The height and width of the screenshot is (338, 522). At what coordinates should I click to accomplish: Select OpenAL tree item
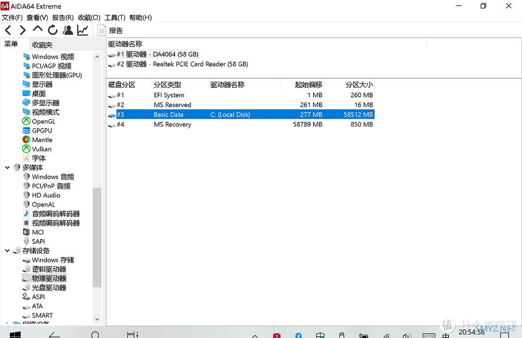39,204
